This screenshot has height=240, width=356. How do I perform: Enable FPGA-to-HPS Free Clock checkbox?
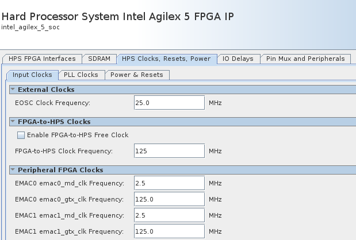pos(21,135)
